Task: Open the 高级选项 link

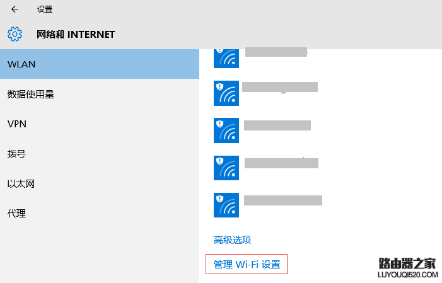Action: [233, 240]
